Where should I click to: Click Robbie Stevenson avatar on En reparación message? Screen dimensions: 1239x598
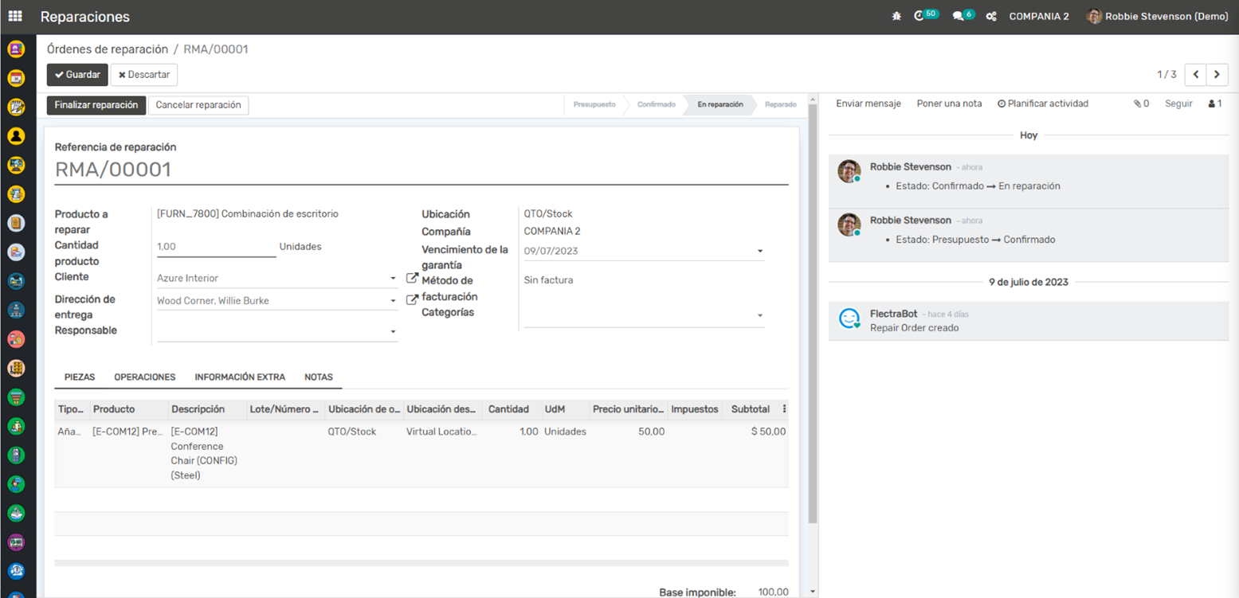(x=849, y=171)
